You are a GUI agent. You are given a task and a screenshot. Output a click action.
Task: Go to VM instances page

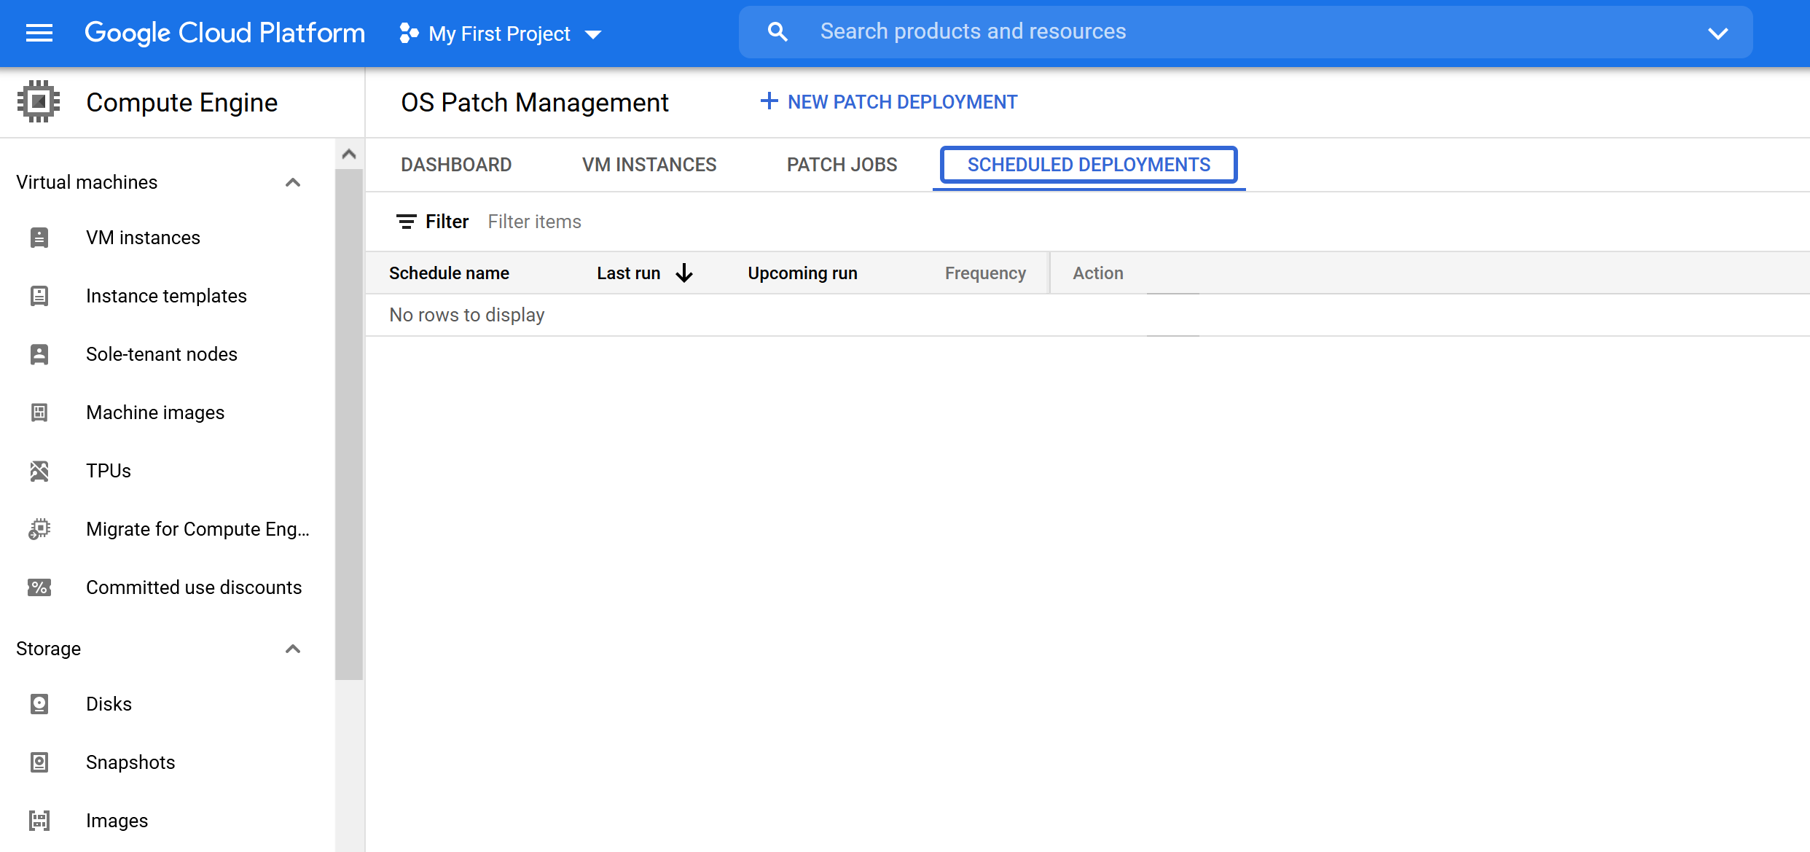[x=143, y=238]
